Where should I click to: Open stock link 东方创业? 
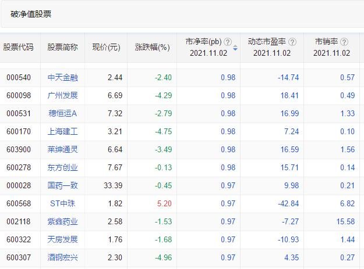pos(62,167)
